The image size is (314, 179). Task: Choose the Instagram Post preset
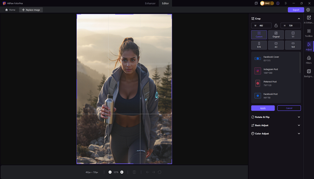(x=275, y=71)
